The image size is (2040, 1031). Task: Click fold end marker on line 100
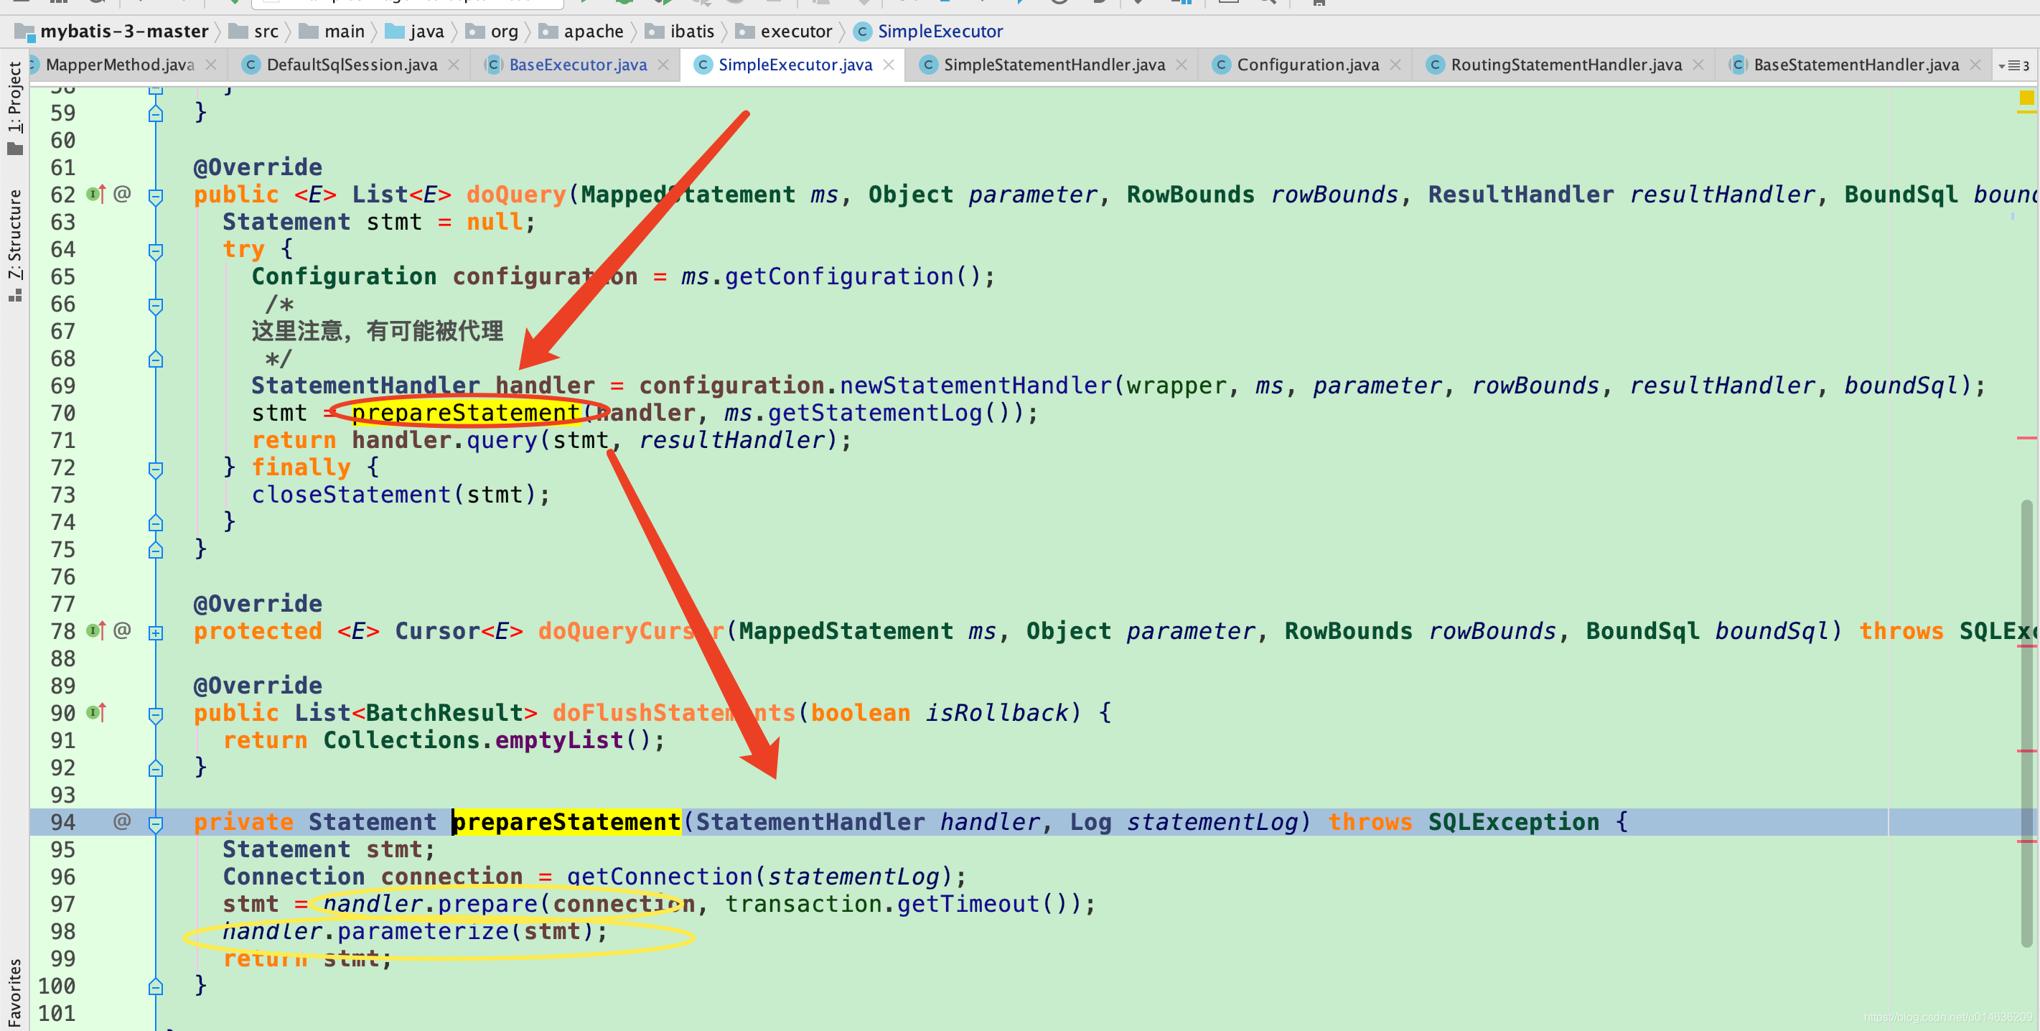(x=156, y=986)
